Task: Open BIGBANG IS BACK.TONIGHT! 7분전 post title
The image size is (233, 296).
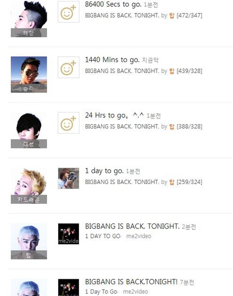Action: [x=131, y=282]
